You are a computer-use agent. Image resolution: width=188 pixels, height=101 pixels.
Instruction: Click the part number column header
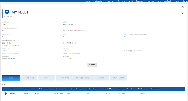coord(27,89)
